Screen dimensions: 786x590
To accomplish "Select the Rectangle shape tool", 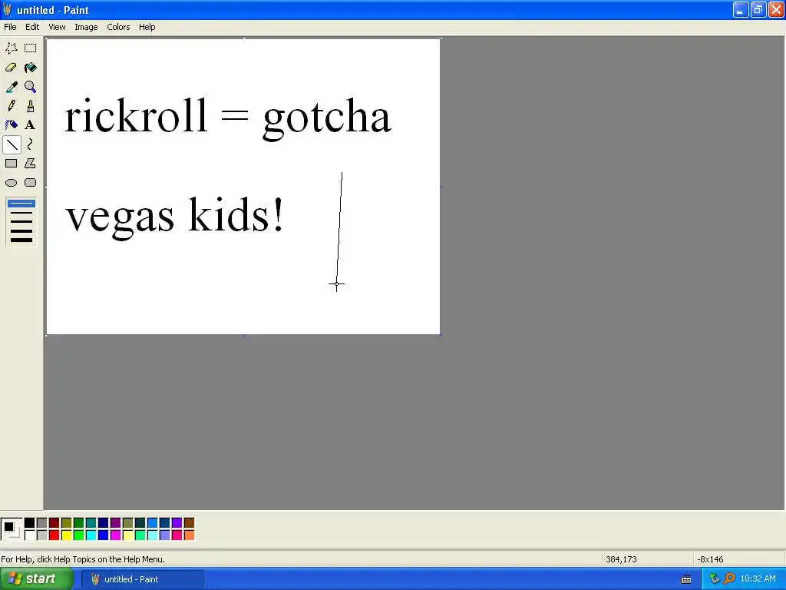I will pos(11,164).
